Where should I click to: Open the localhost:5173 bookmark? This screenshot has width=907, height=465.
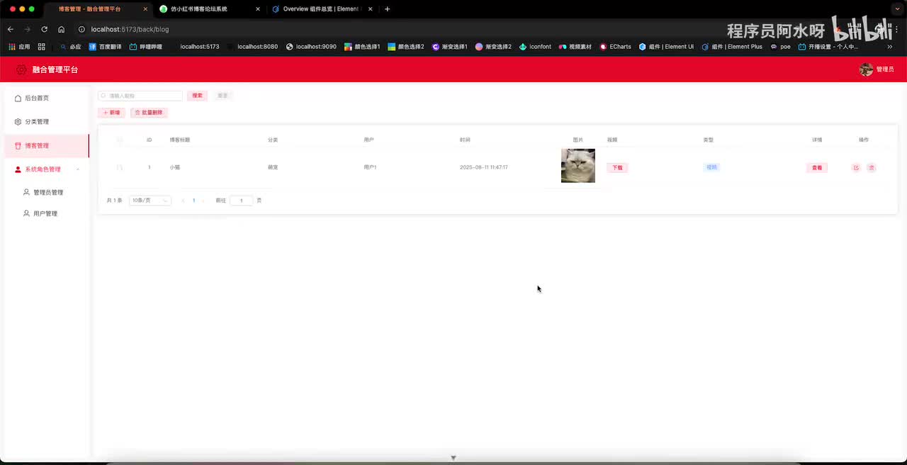coord(199,47)
